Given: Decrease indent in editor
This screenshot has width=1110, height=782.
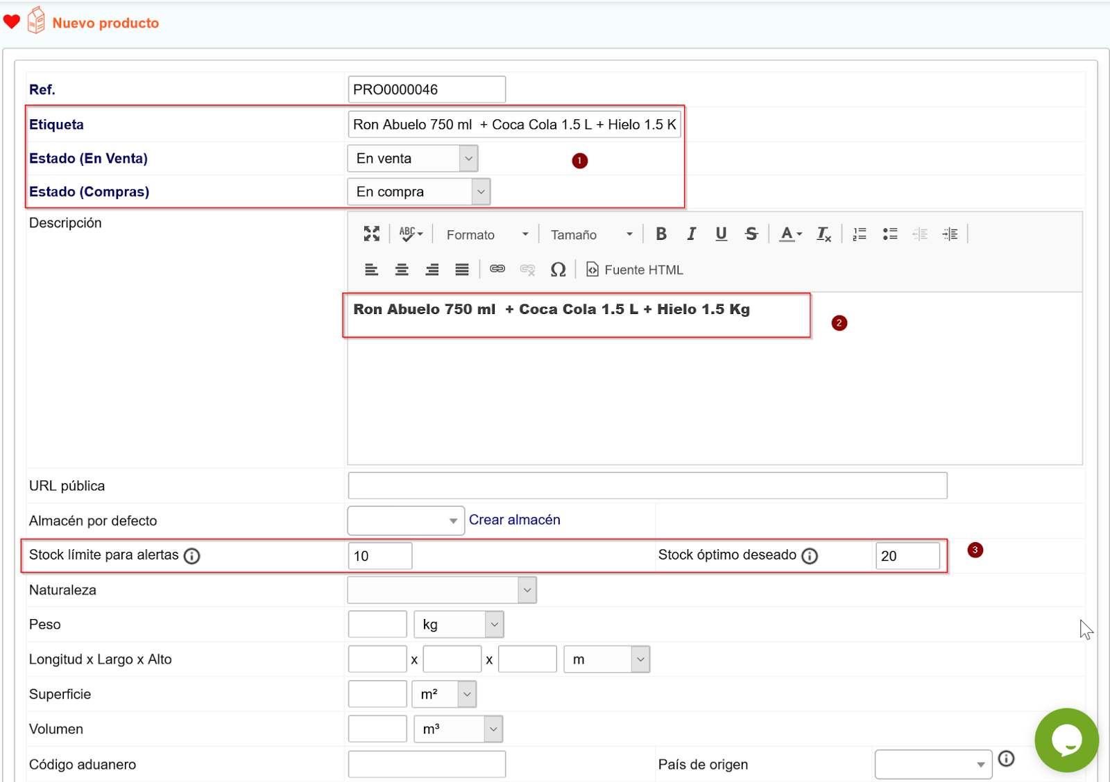Looking at the screenshot, I should (920, 234).
